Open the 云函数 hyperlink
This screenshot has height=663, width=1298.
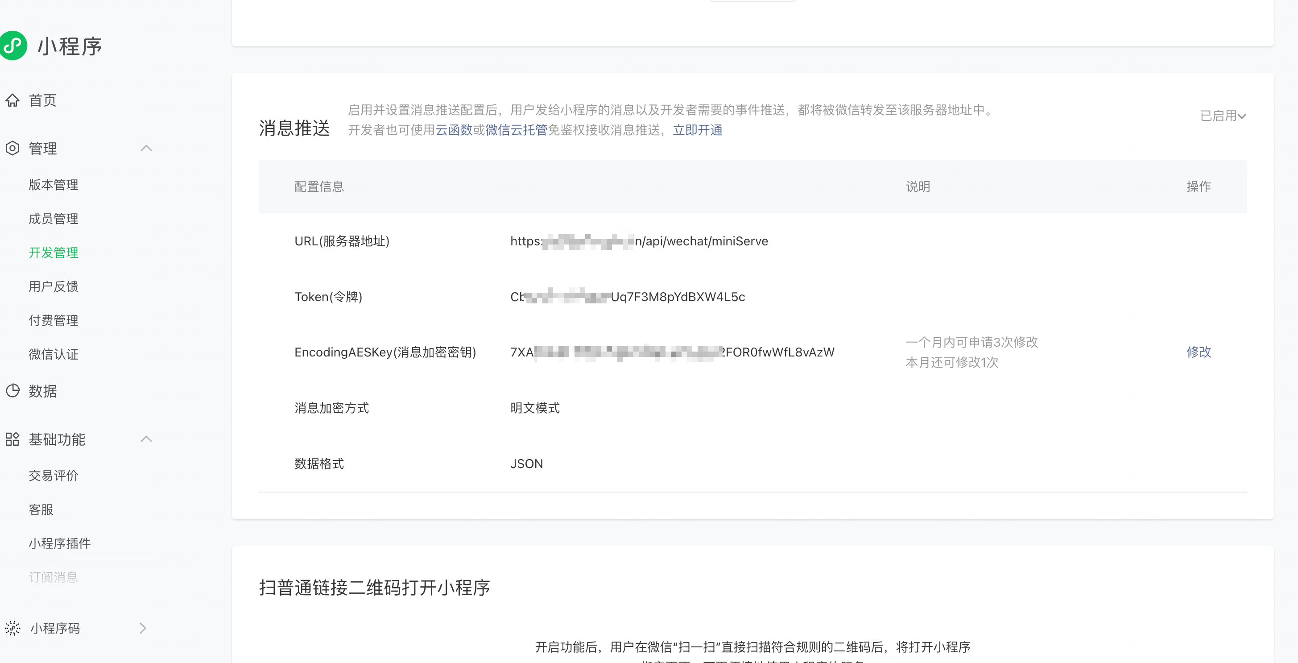click(454, 130)
